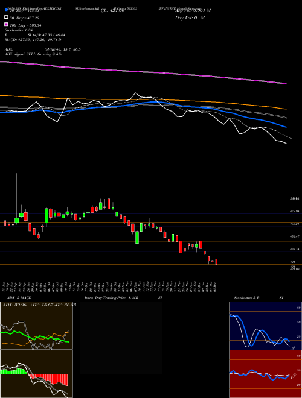Click the Day Vol: 0 M label
The image size is (302, 398).
coord(190,17)
